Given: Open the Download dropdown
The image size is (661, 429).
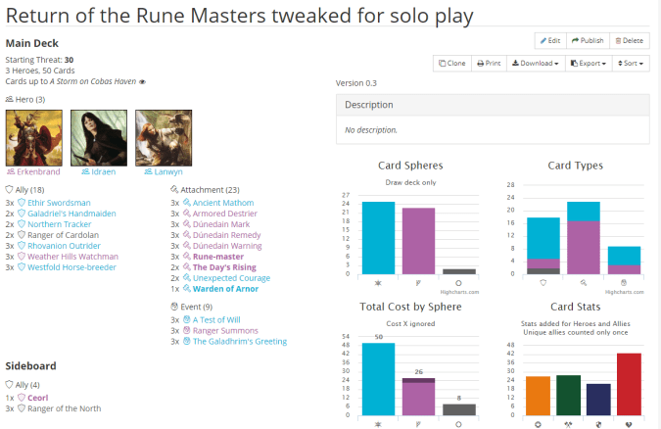Looking at the screenshot, I should tap(536, 63).
